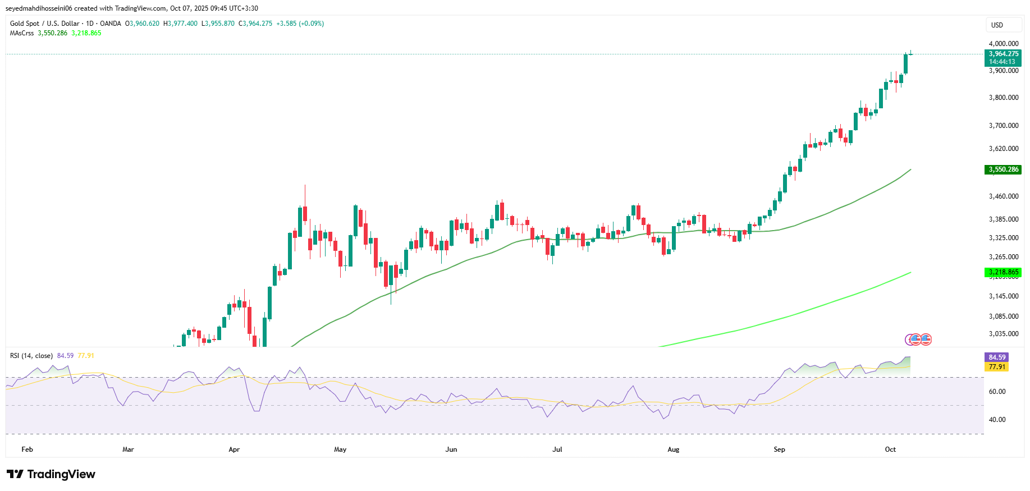Screen dimensions: 1030x491
Task: Click the purple-circled event marker icon
Action: 910,339
